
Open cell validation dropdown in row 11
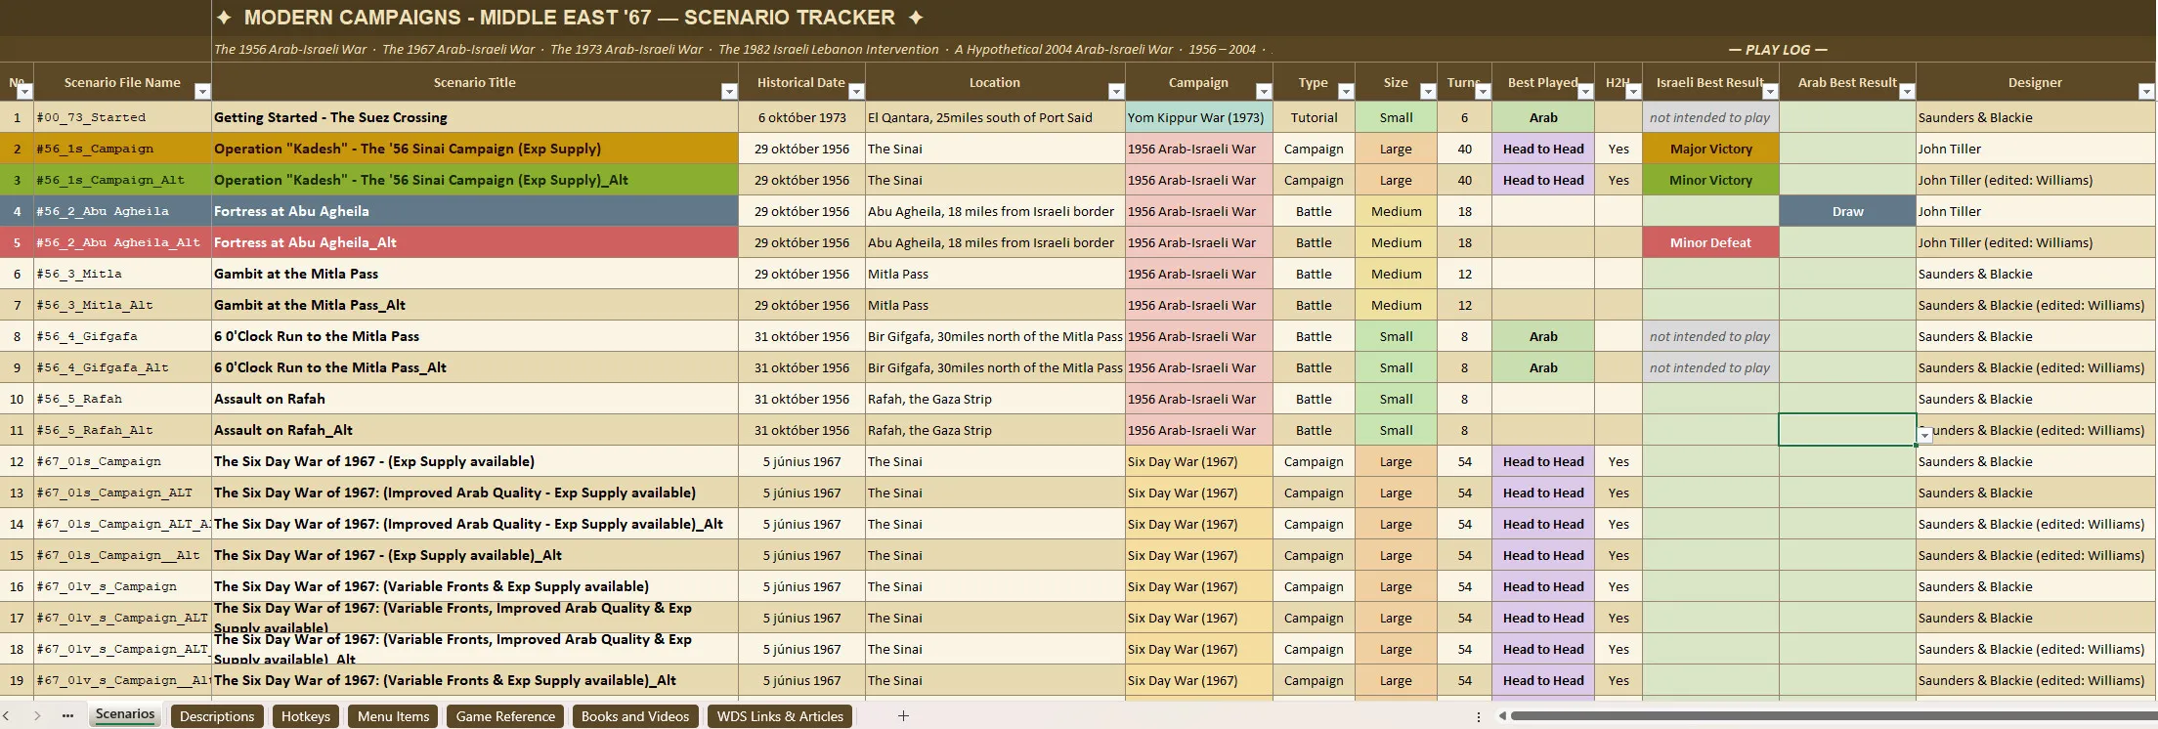pos(1924,436)
